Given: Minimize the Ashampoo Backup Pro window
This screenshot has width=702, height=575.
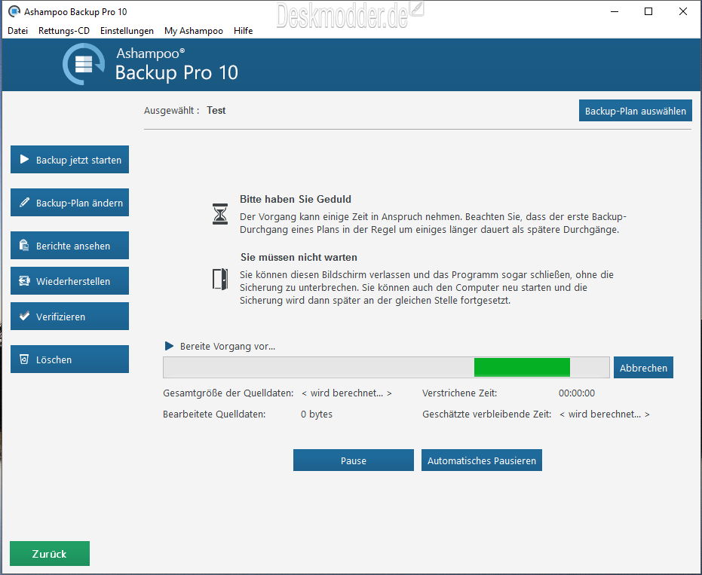Looking at the screenshot, I should pos(615,11).
